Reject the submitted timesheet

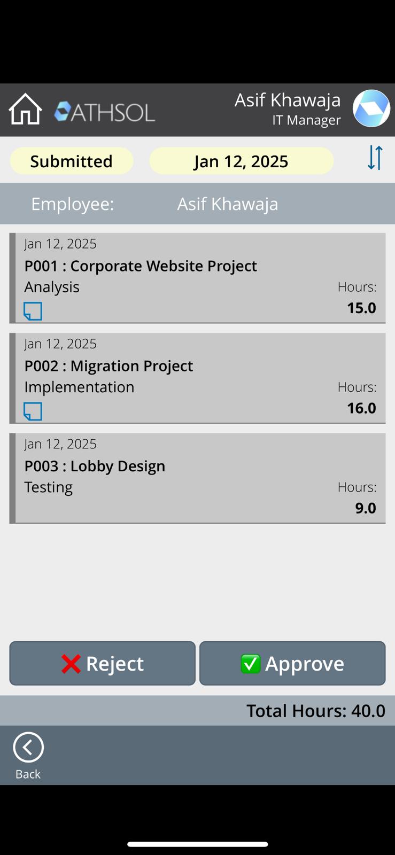coord(102,663)
